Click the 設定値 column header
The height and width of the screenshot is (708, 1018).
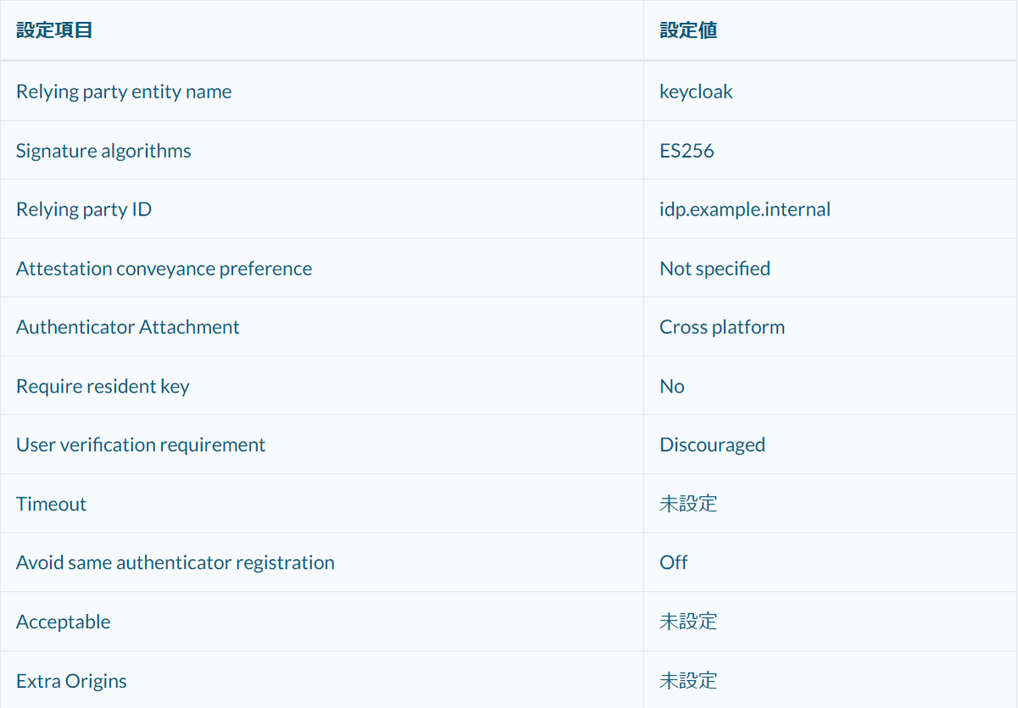[x=687, y=30]
